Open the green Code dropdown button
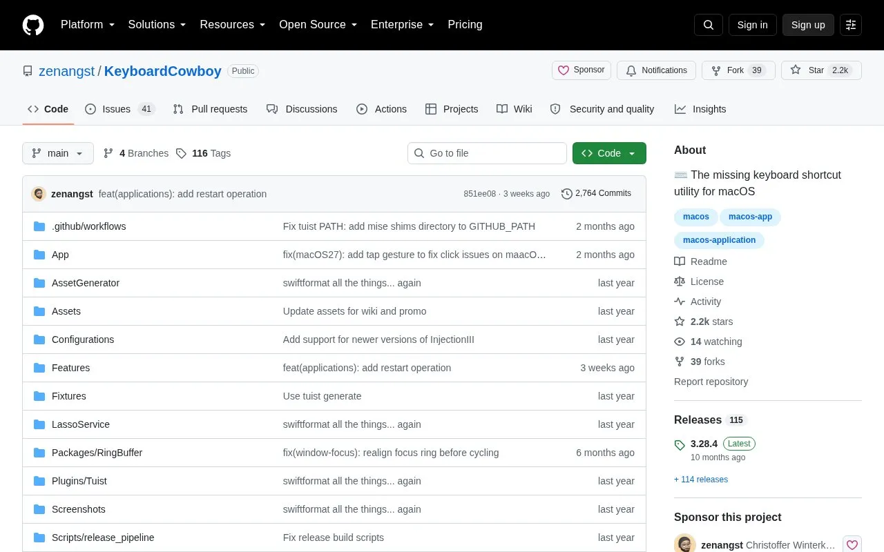The image size is (884, 552). tap(609, 153)
